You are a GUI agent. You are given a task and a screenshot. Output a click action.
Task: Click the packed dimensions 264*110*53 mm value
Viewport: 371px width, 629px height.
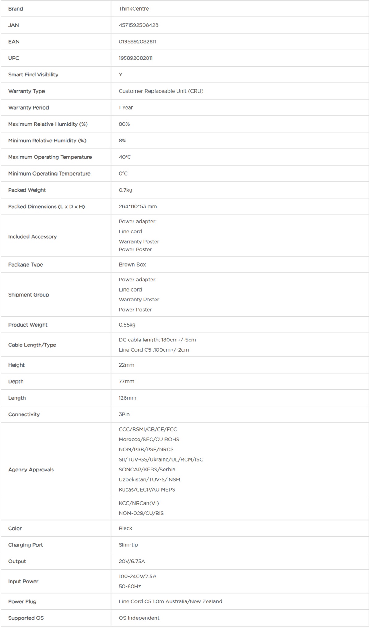[138, 206]
